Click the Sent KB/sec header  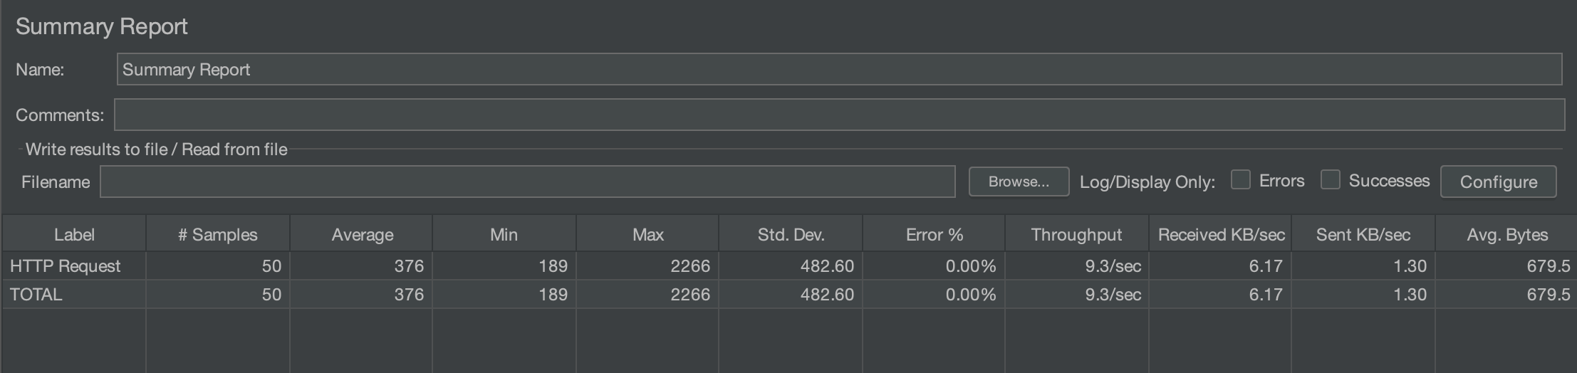coord(1363,234)
